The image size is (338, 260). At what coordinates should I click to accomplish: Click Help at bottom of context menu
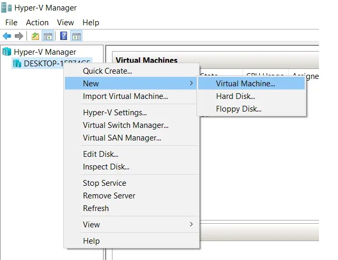(x=130, y=241)
